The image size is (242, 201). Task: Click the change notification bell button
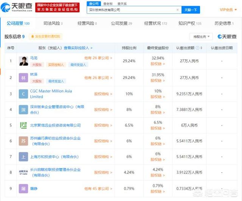pos(45,37)
